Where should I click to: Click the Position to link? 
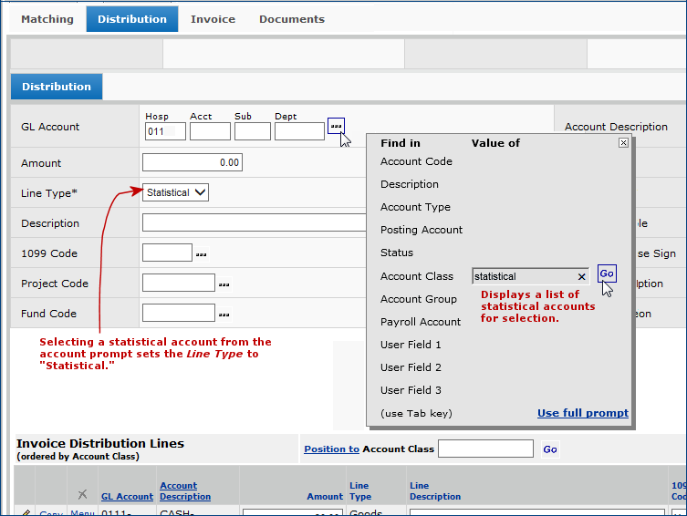[x=331, y=449]
